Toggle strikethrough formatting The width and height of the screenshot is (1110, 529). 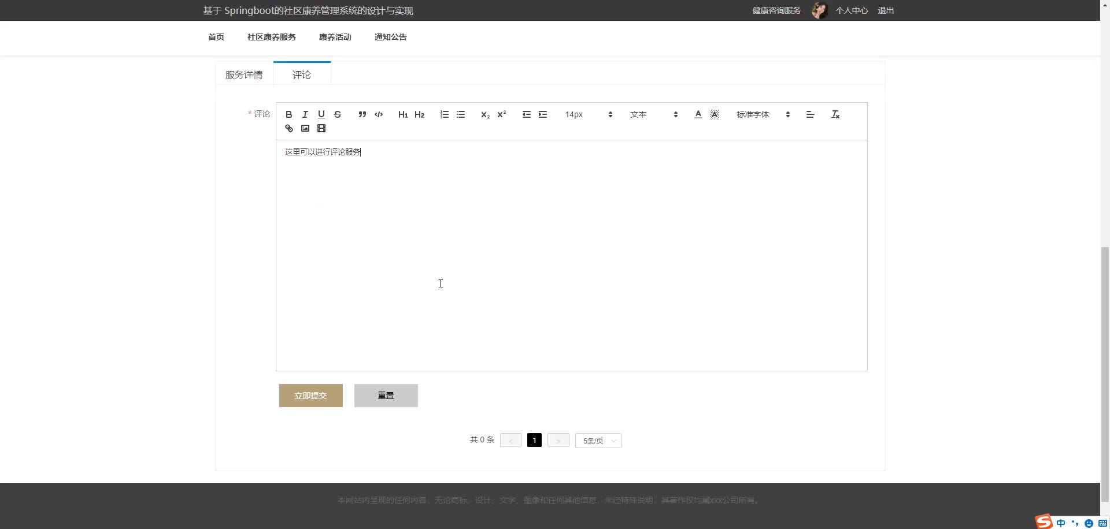click(338, 114)
